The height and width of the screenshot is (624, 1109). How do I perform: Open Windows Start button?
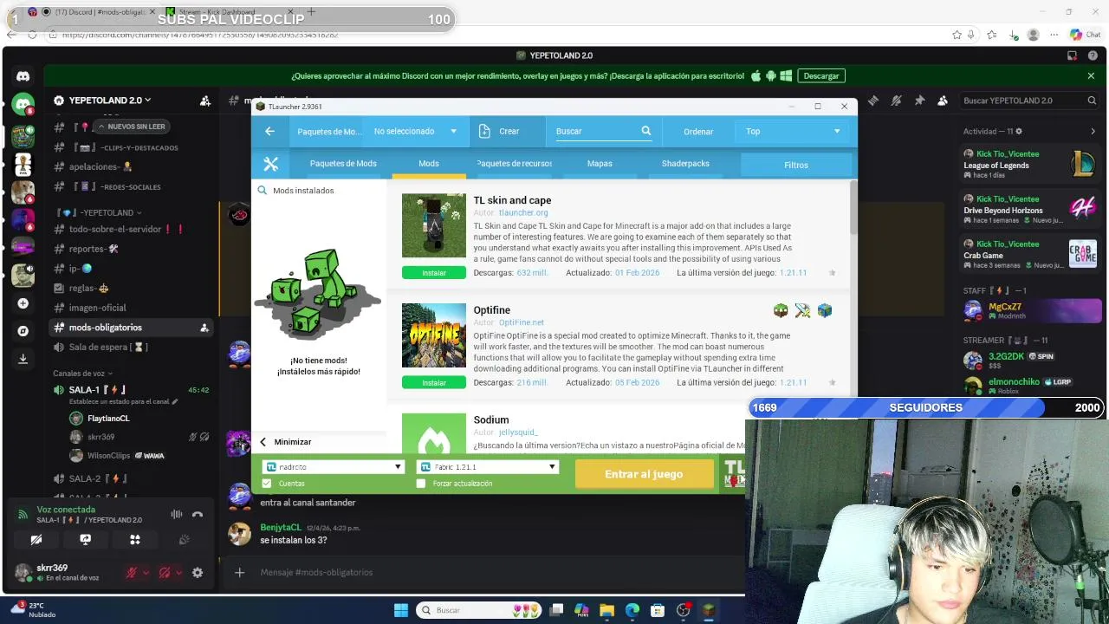tap(401, 610)
